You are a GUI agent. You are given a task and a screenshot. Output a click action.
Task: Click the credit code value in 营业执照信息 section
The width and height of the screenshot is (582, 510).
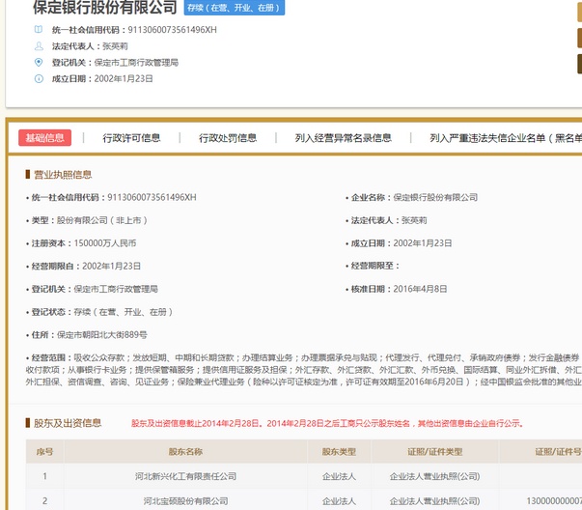tap(152, 197)
